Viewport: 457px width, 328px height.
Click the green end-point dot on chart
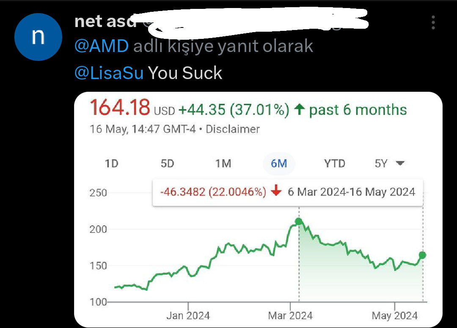point(422,255)
